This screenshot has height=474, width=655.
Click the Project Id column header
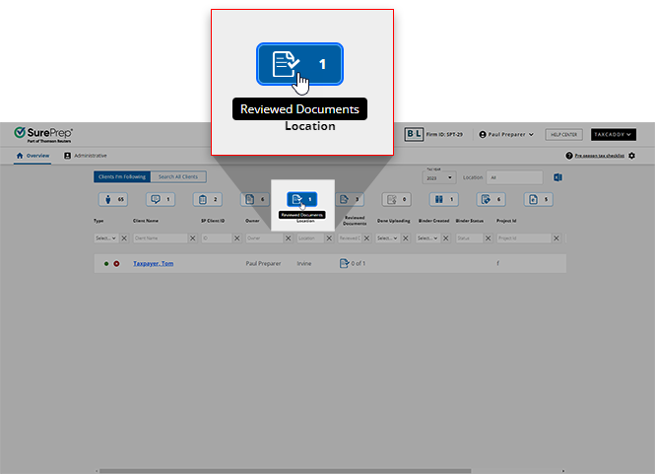pyautogui.click(x=506, y=221)
